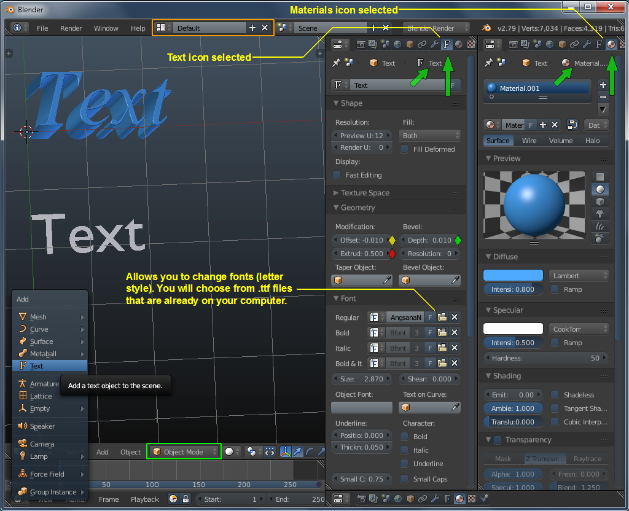Unlink the Italic font with X
This screenshot has height=511, width=629.
(455, 348)
